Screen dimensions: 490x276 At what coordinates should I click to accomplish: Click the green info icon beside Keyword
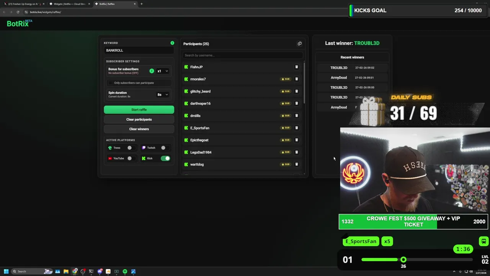pyautogui.click(x=172, y=43)
